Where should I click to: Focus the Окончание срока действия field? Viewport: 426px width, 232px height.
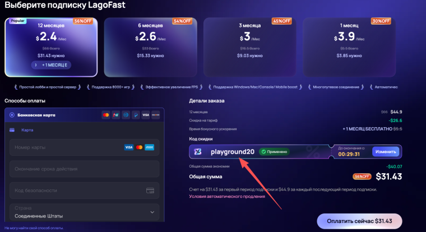pos(84,169)
